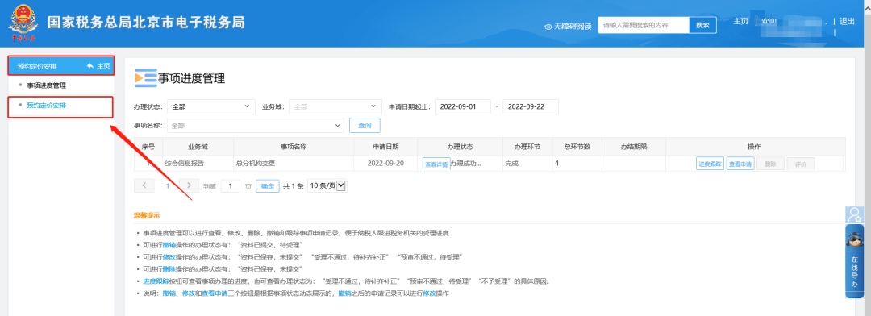Click 进度跟踪 button in the operations column
871x316 pixels.
(x=710, y=164)
